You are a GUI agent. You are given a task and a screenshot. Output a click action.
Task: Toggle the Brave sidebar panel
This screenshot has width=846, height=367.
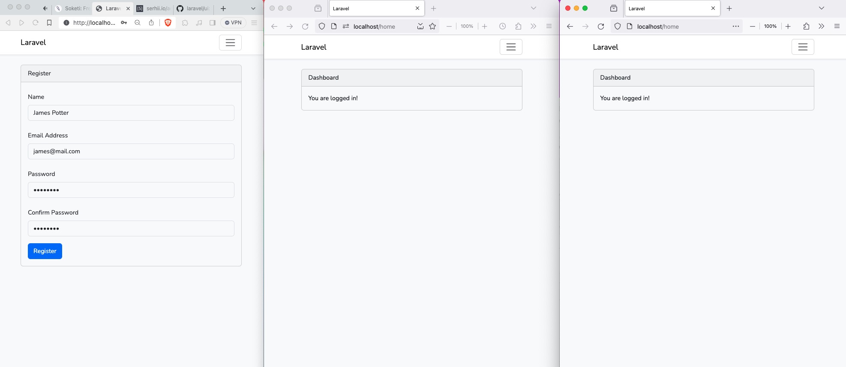[x=213, y=23]
